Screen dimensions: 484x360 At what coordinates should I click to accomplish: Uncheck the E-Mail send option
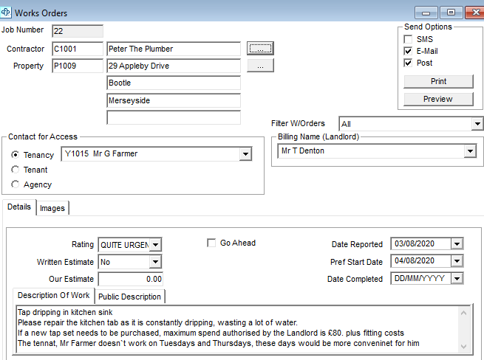click(408, 51)
